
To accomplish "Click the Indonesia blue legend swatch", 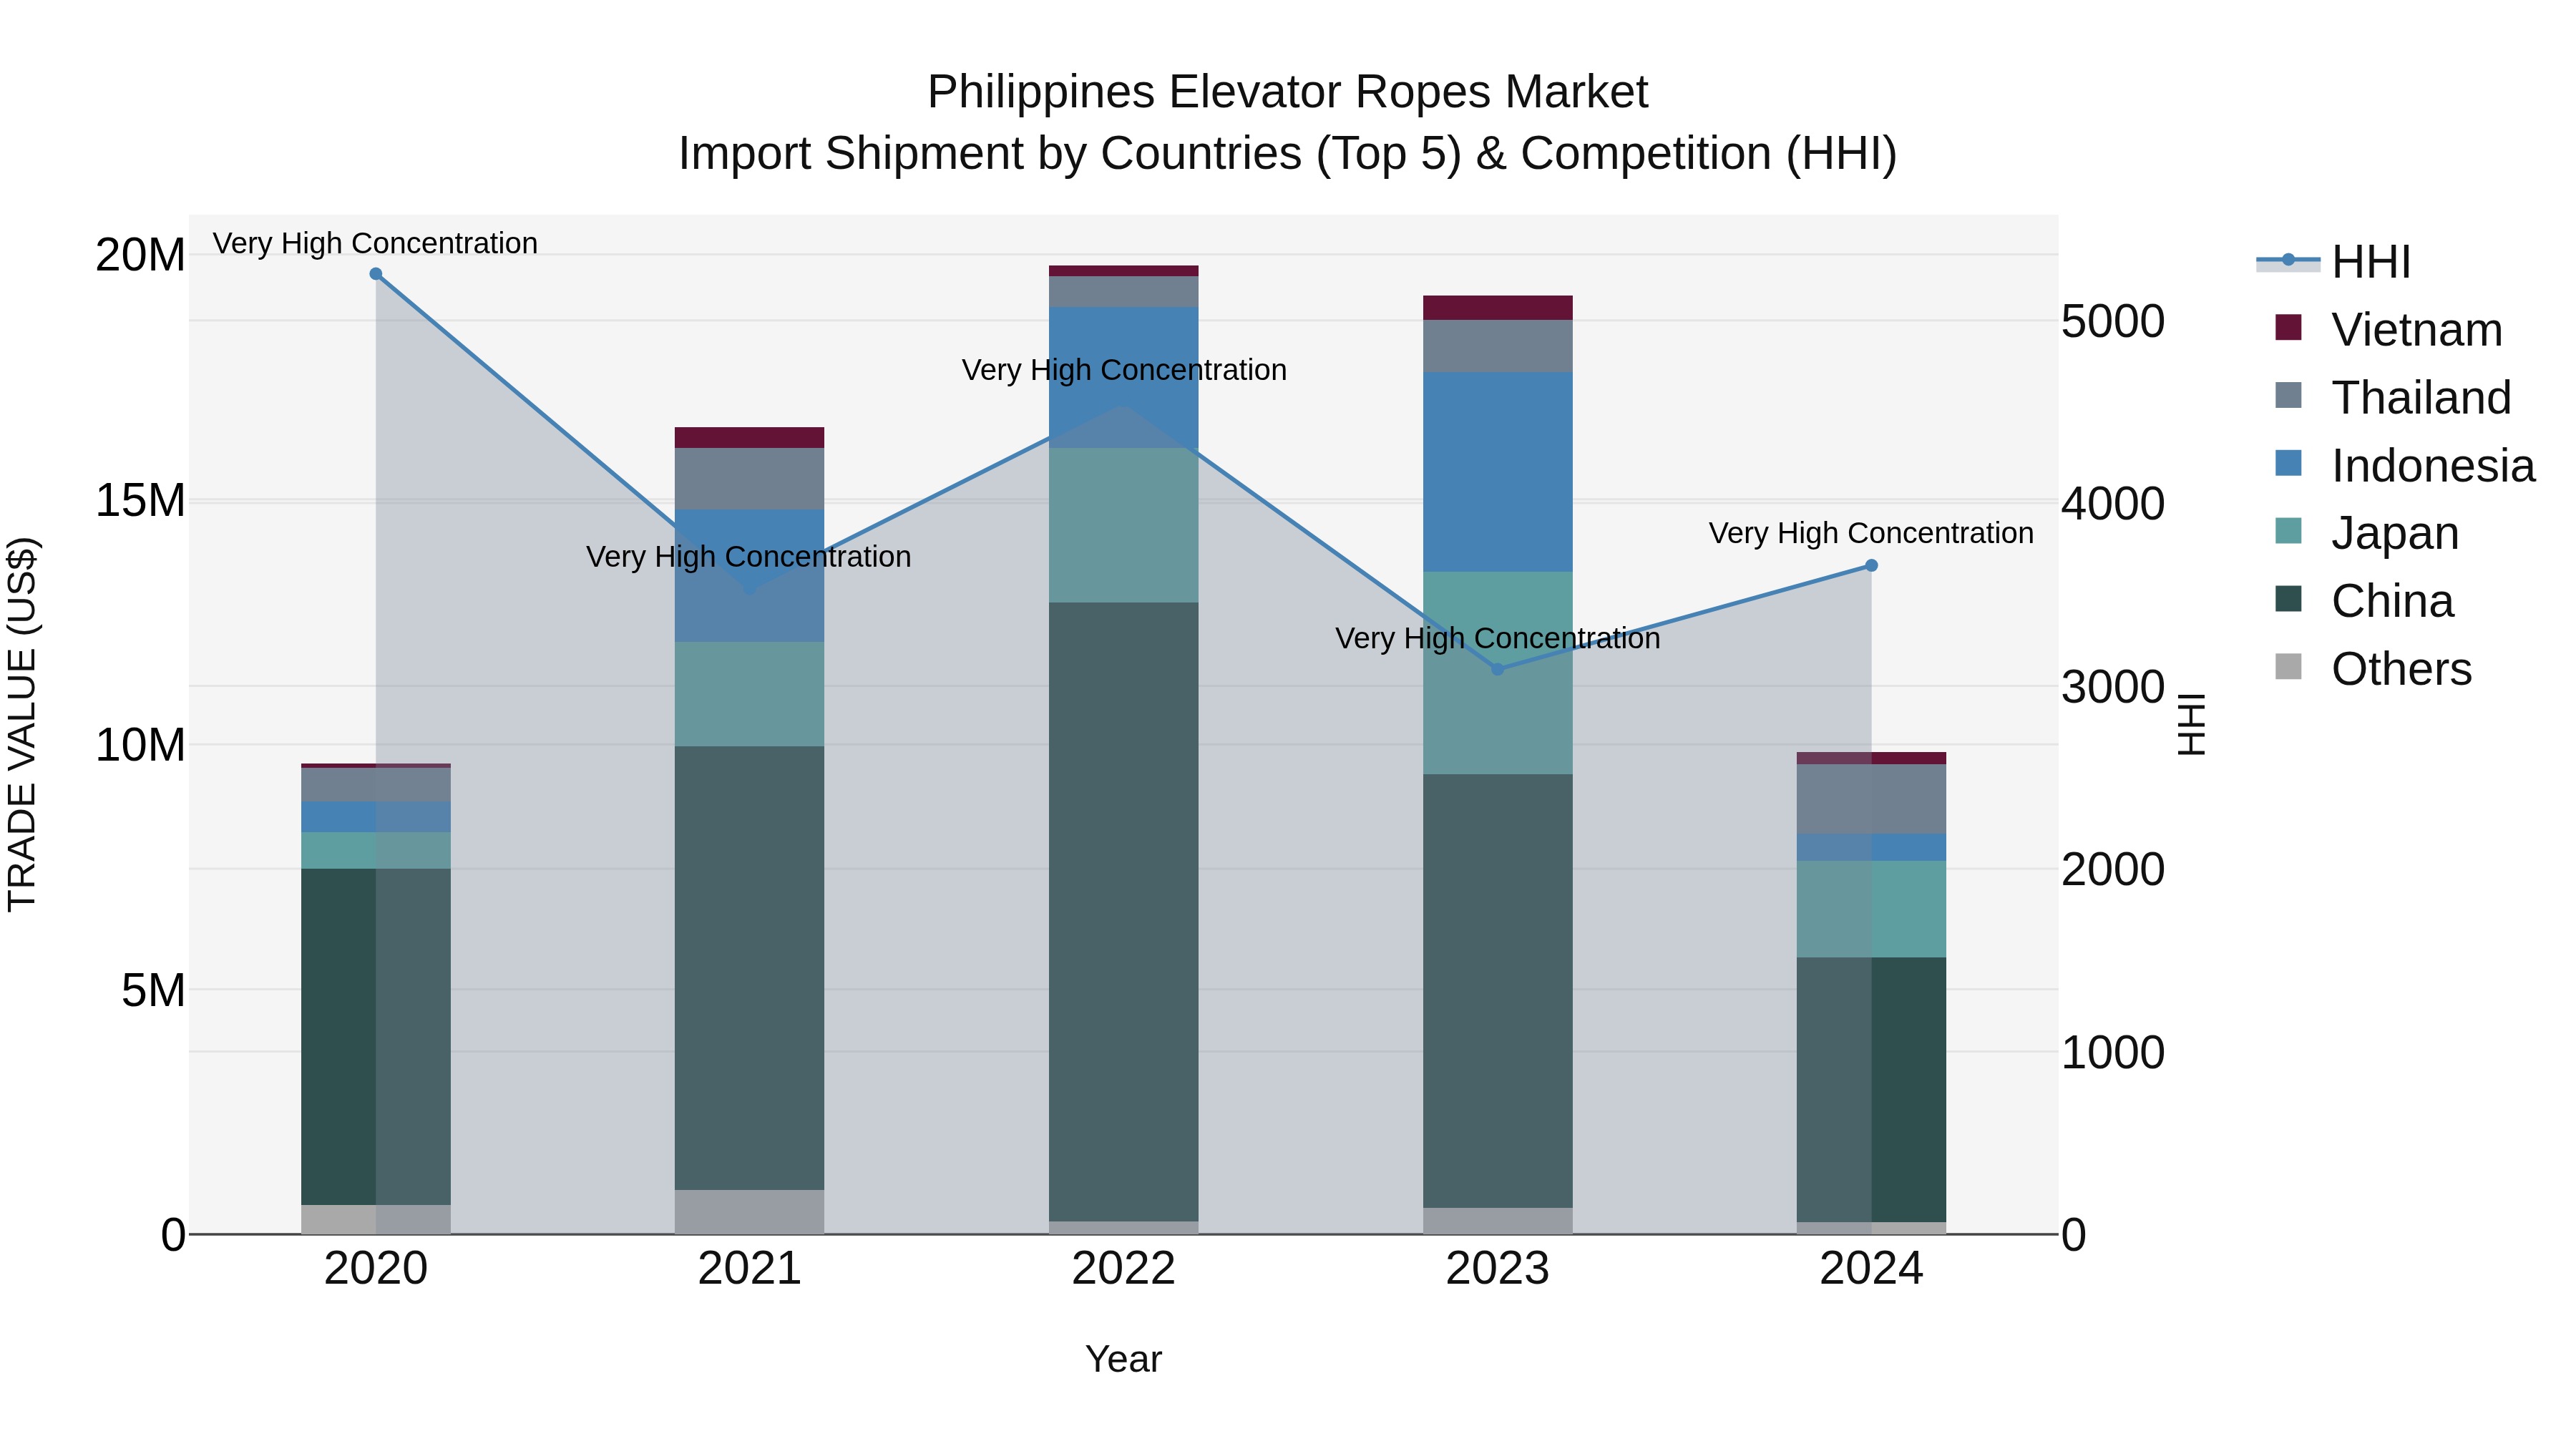I will (2288, 463).
